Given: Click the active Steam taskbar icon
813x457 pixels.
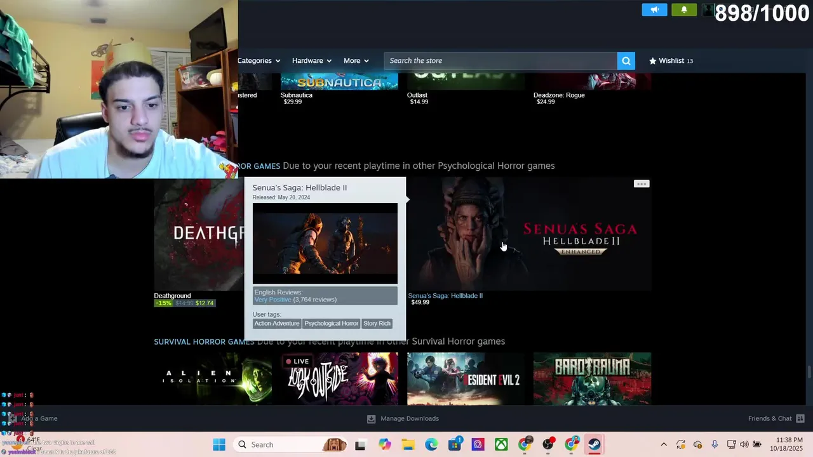Looking at the screenshot, I should point(595,445).
